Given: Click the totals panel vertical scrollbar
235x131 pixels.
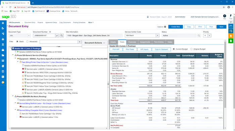Looking at the screenshot, I should tap(225, 75).
